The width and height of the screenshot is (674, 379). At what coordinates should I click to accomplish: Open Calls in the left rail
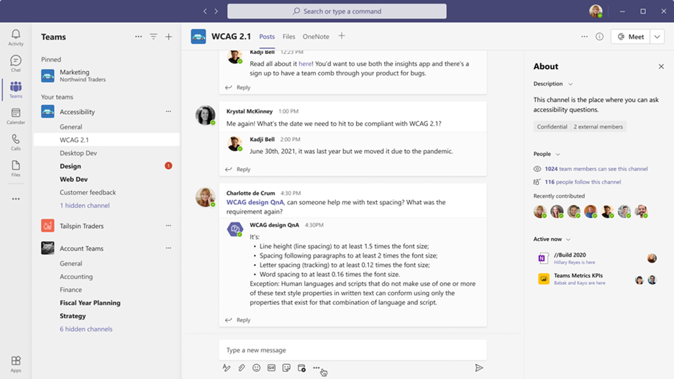point(16,142)
